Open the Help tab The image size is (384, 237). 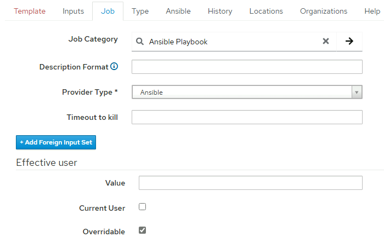coord(372,11)
